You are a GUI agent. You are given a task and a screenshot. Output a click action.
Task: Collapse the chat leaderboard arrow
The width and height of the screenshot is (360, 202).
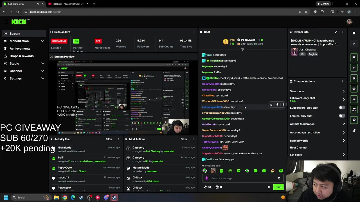243,49
